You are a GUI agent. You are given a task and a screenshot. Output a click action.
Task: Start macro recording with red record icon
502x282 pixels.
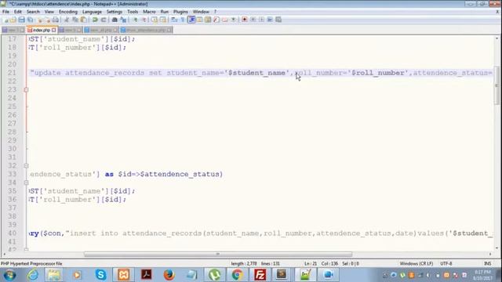[244, 20]
